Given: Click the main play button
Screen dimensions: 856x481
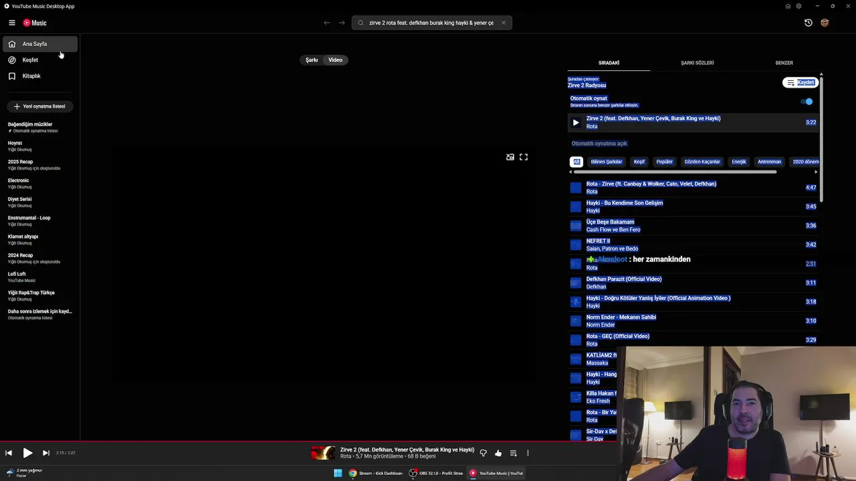Looking at the screenshot, I should (27, 453).
